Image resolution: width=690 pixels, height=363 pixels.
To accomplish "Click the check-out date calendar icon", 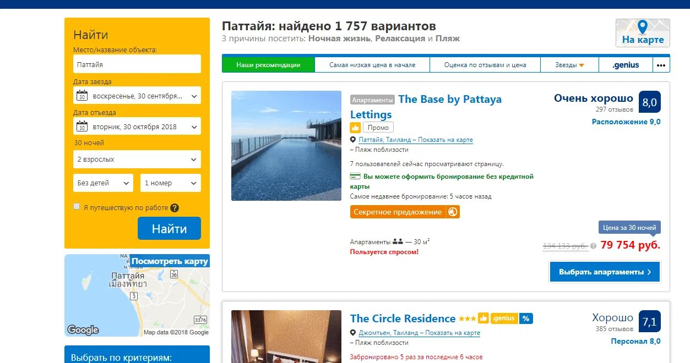I will 82,127.
